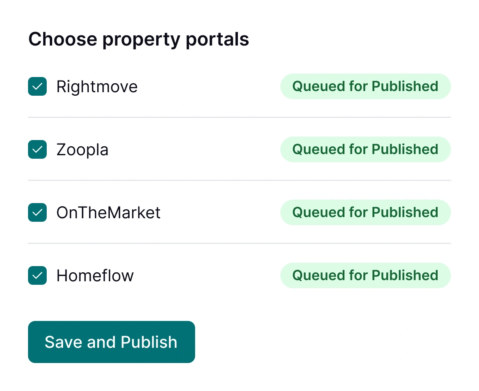Click the 'Choose property portals' heading
Image resolution: width=479 pixels, height=391 pixels.
point(139,39)
